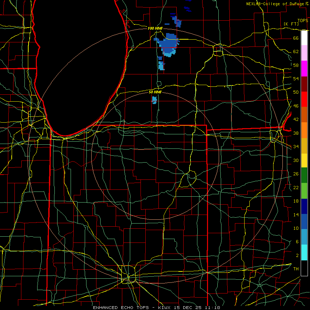Select the bright yellow legend band
Image resolution: width=310 pixels, height=310 pixels.
pos(304,161)
